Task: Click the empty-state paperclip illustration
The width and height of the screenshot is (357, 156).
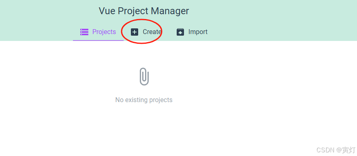Action: [x=144, y=77]
